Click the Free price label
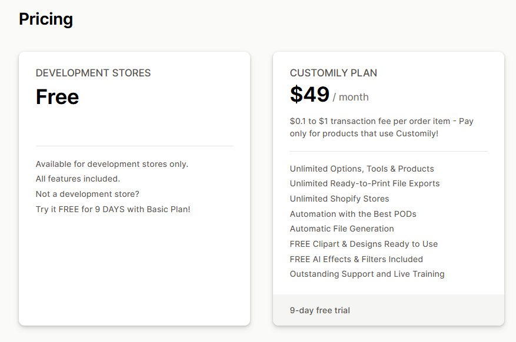The width and height of the screenshot is (516, 342). click(x=57, y=97)
